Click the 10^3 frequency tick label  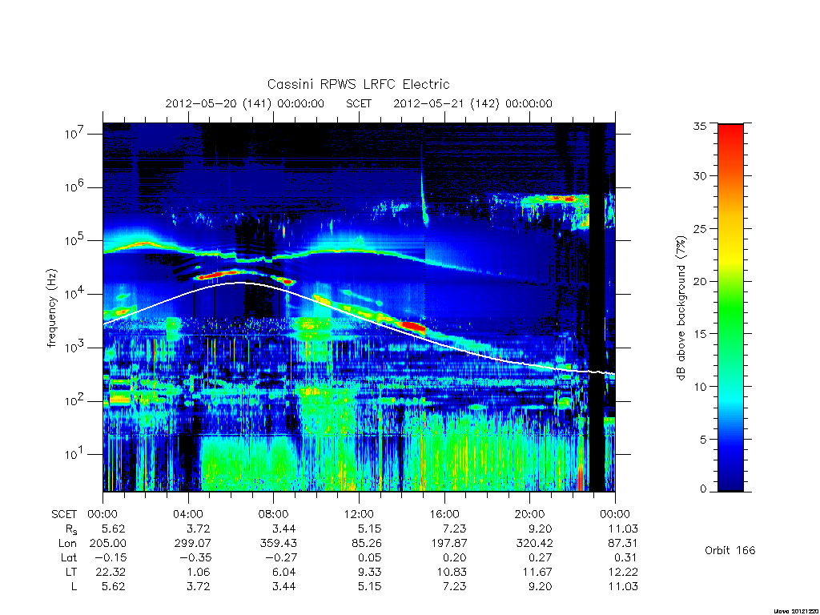pos(74,348)
